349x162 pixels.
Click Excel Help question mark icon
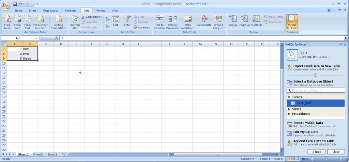point(329,10)
